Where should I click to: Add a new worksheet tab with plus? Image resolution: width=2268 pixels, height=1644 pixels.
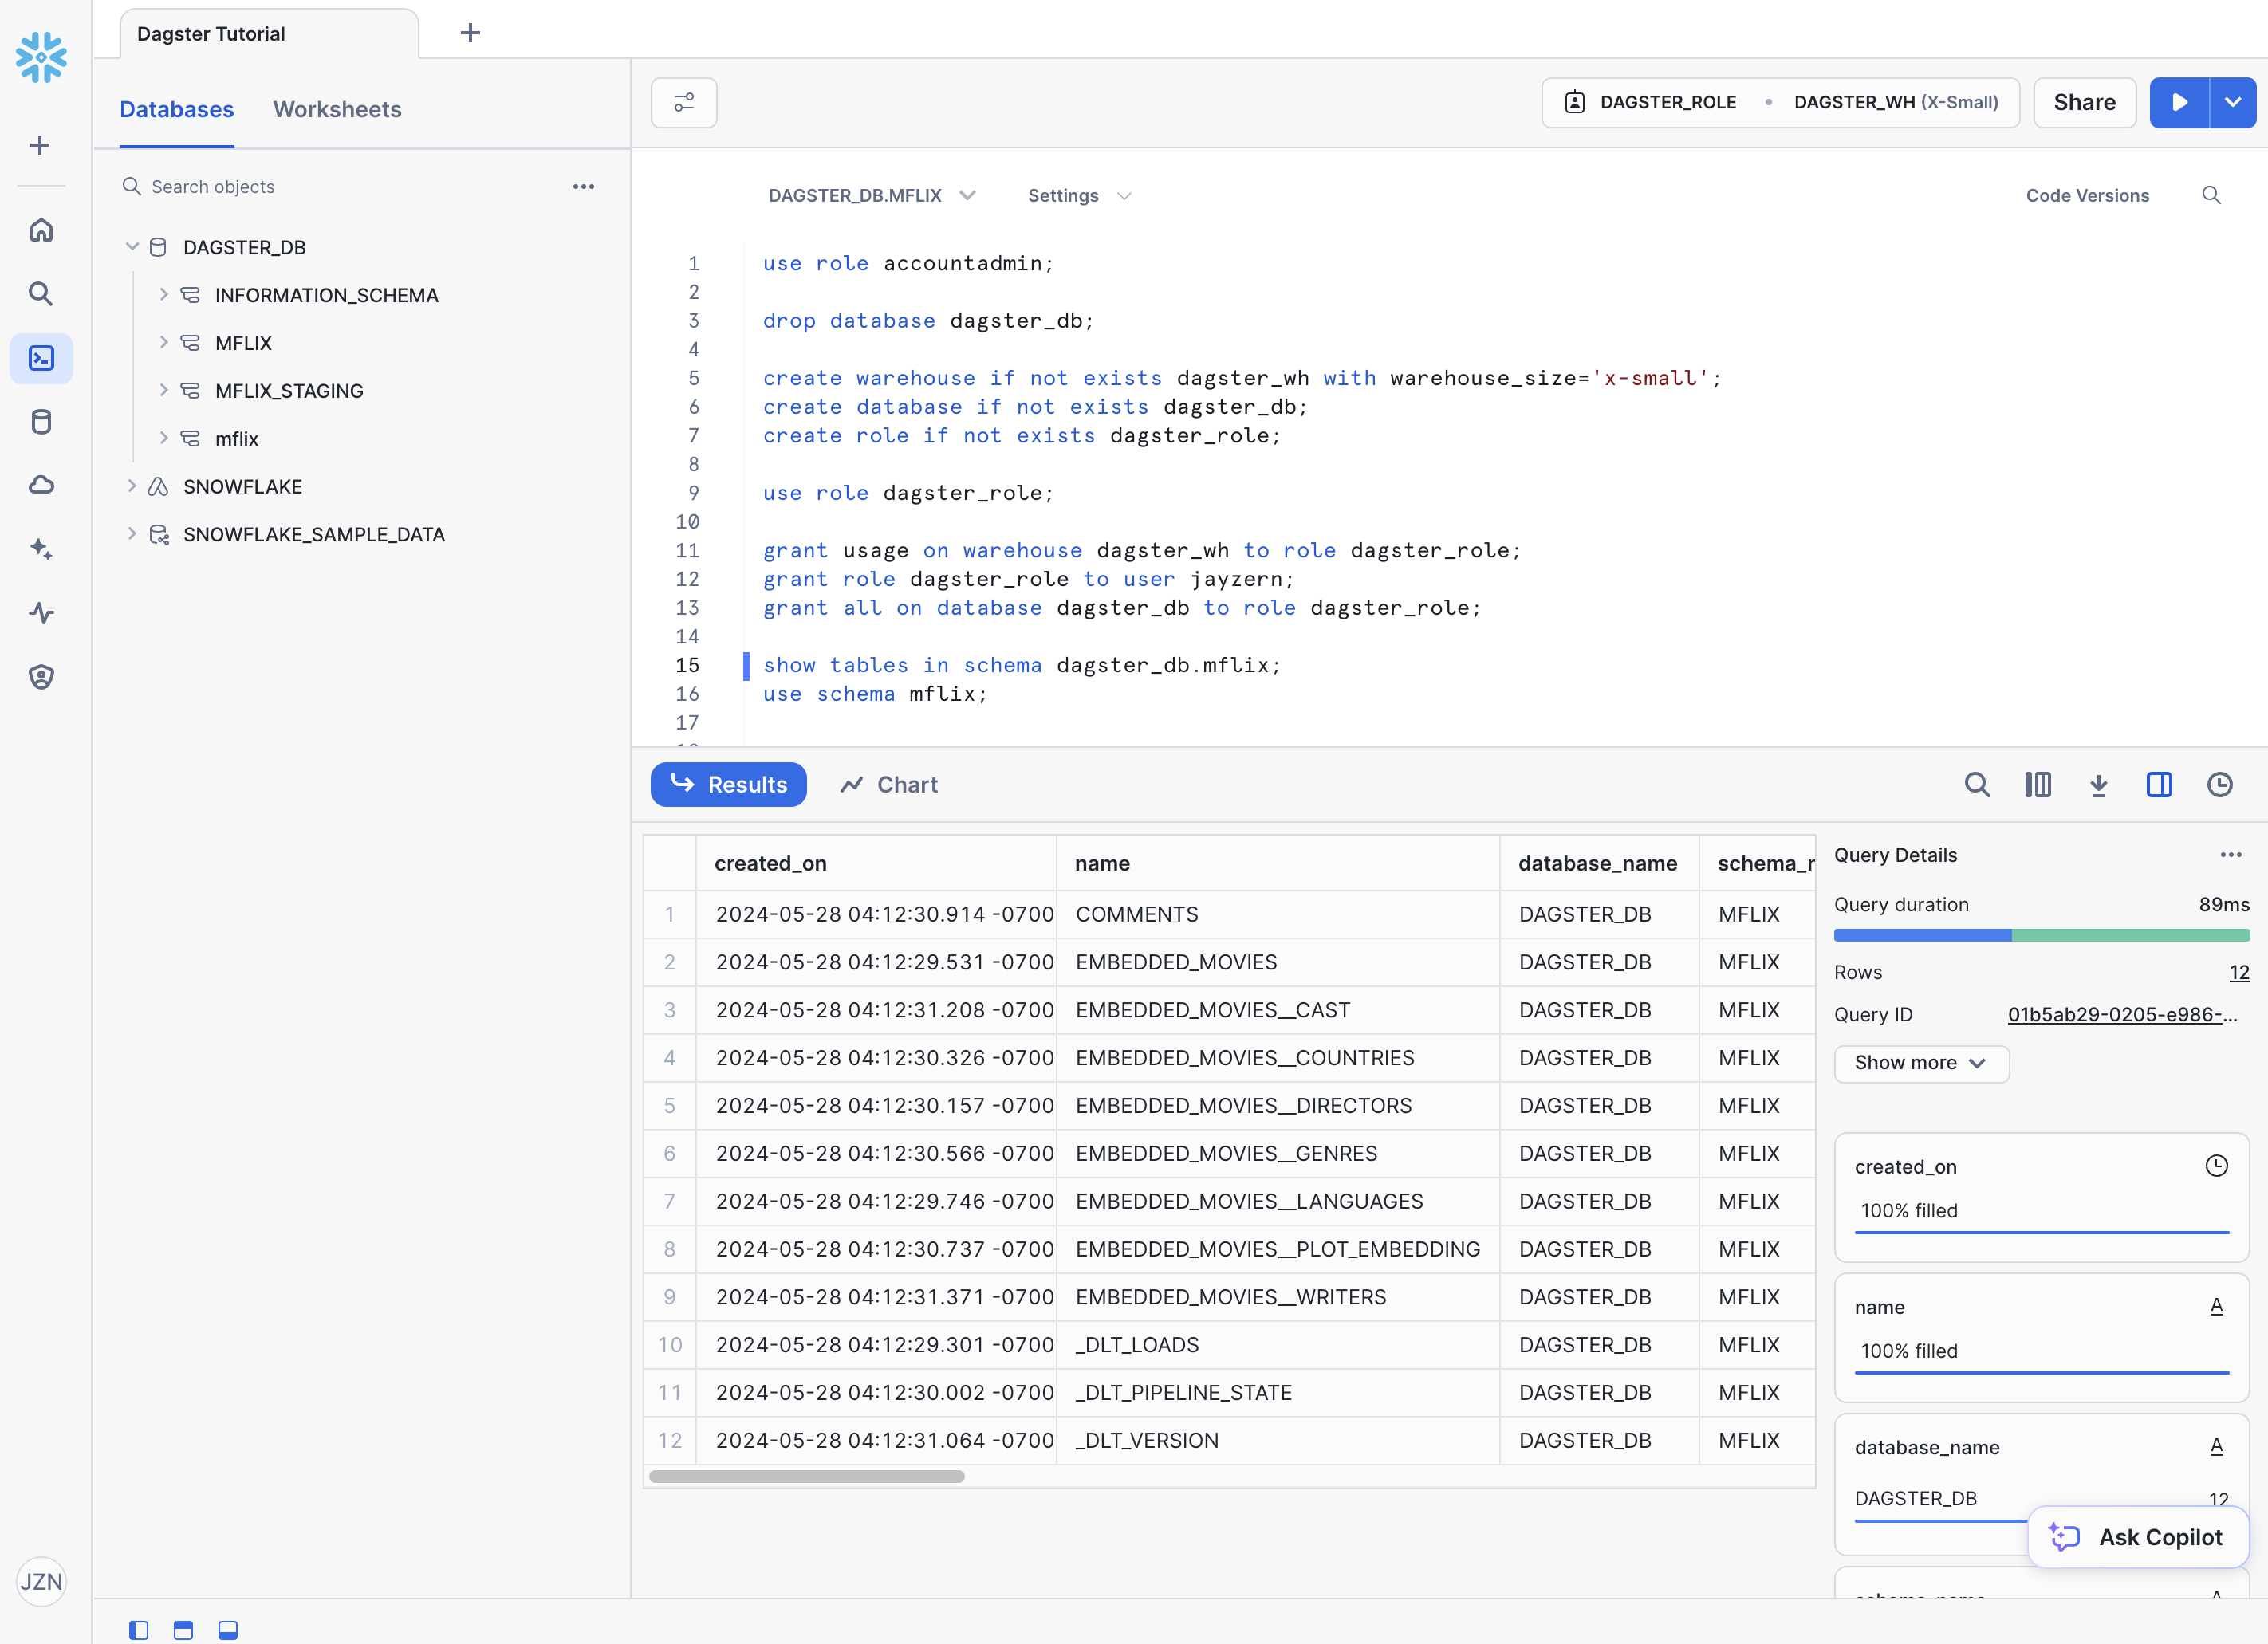470,33
